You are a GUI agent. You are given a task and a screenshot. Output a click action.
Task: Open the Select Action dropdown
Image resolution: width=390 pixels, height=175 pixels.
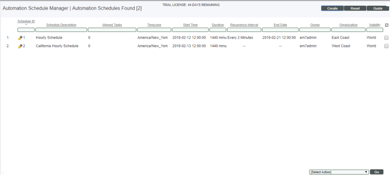coord(339,172)
